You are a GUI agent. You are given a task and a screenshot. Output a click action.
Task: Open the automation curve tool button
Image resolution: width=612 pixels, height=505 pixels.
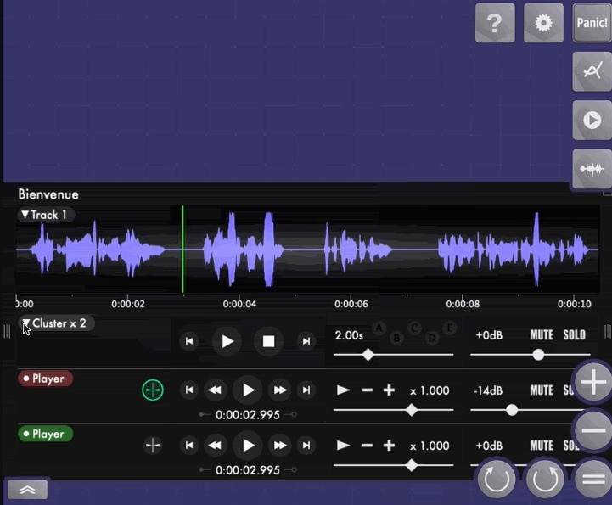[592, 71]
